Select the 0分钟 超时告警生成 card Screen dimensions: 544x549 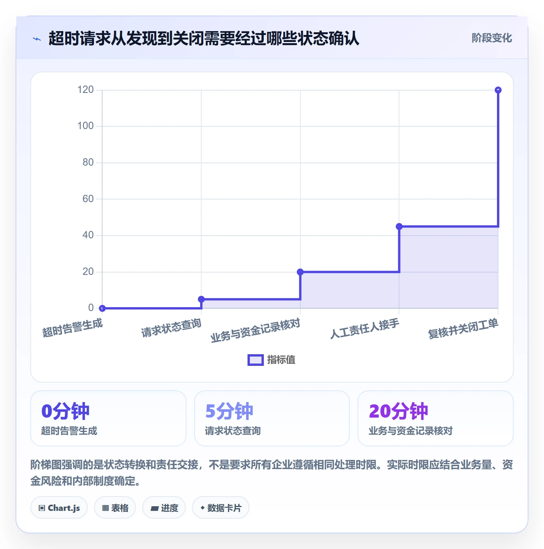(108, 418)
